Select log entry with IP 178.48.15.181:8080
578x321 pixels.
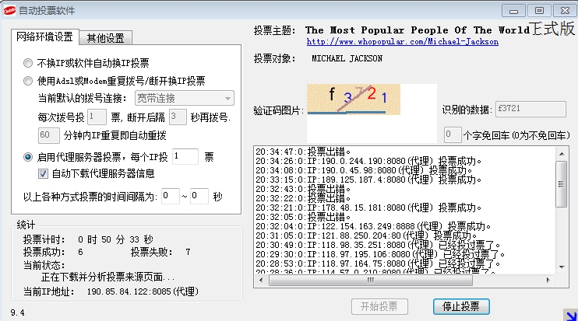point(368,208)
